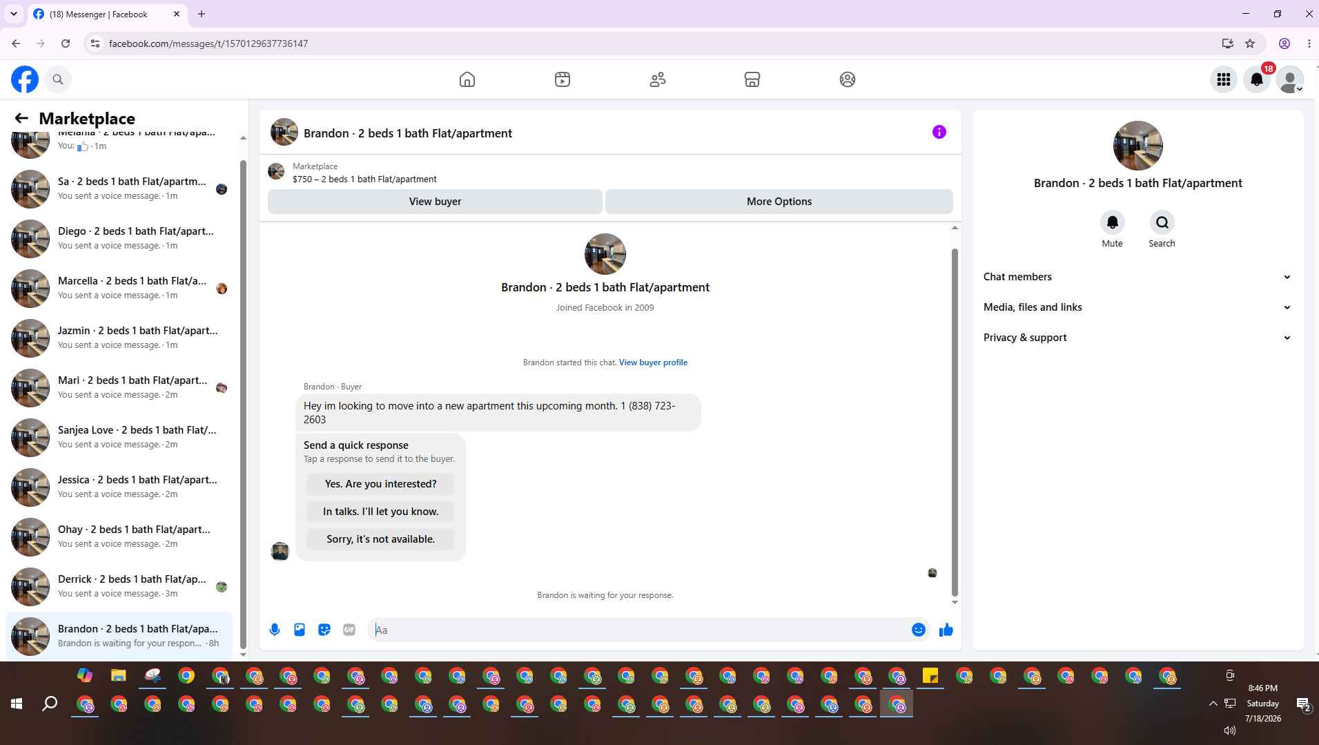
Task: Open the Sa conversation in the list
Action: pos(119,189)
